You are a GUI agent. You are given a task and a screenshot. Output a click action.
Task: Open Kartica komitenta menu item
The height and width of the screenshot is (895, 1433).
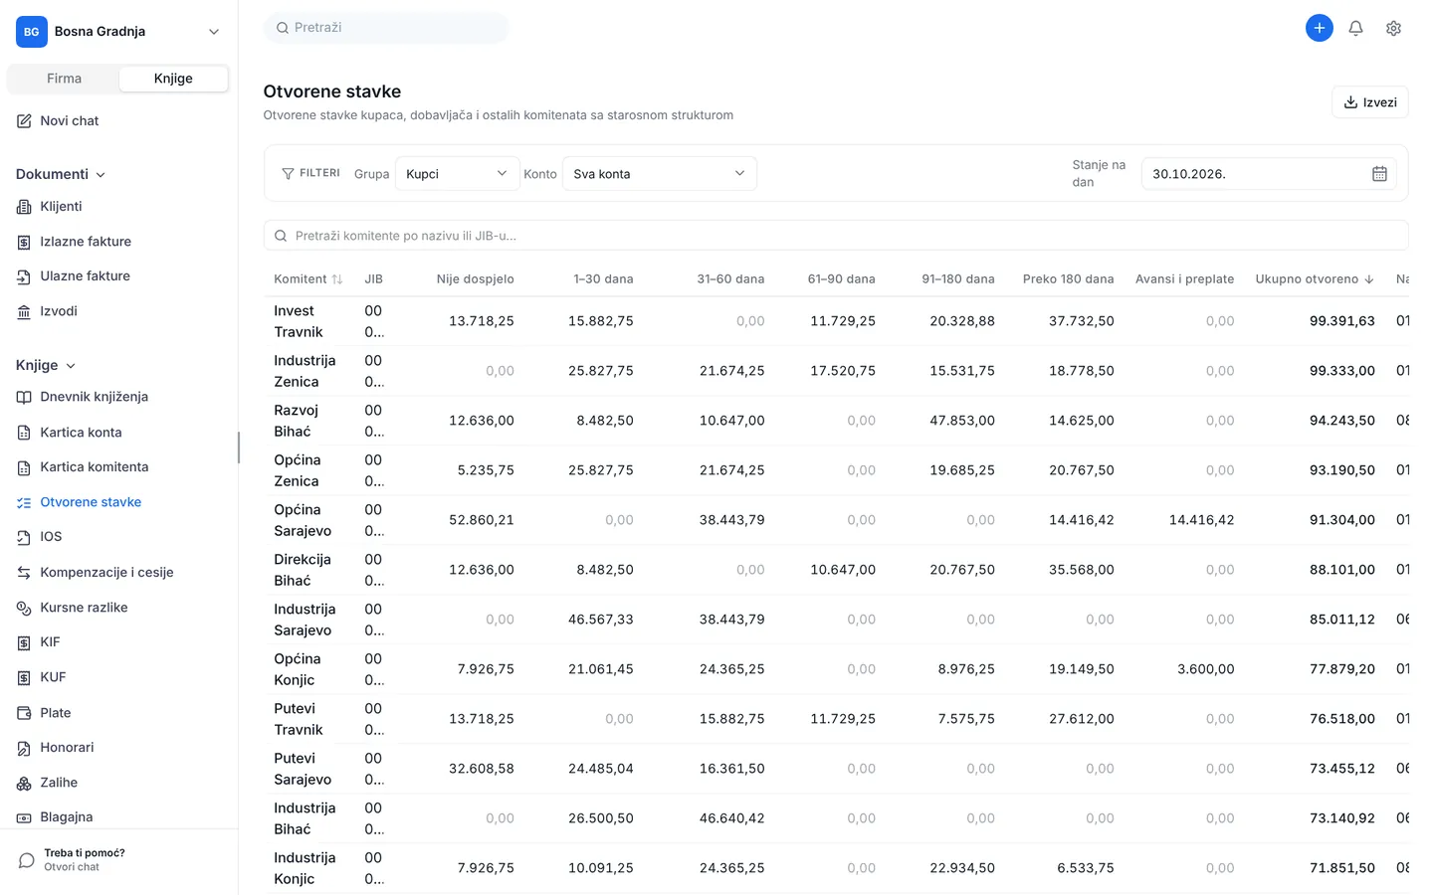[x=95, y=467]
